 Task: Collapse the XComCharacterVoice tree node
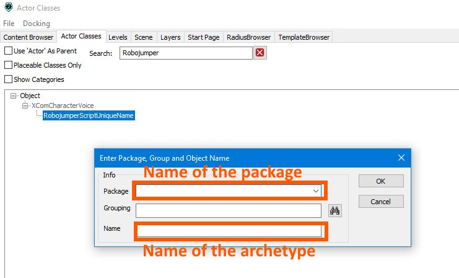click(25, 105)
